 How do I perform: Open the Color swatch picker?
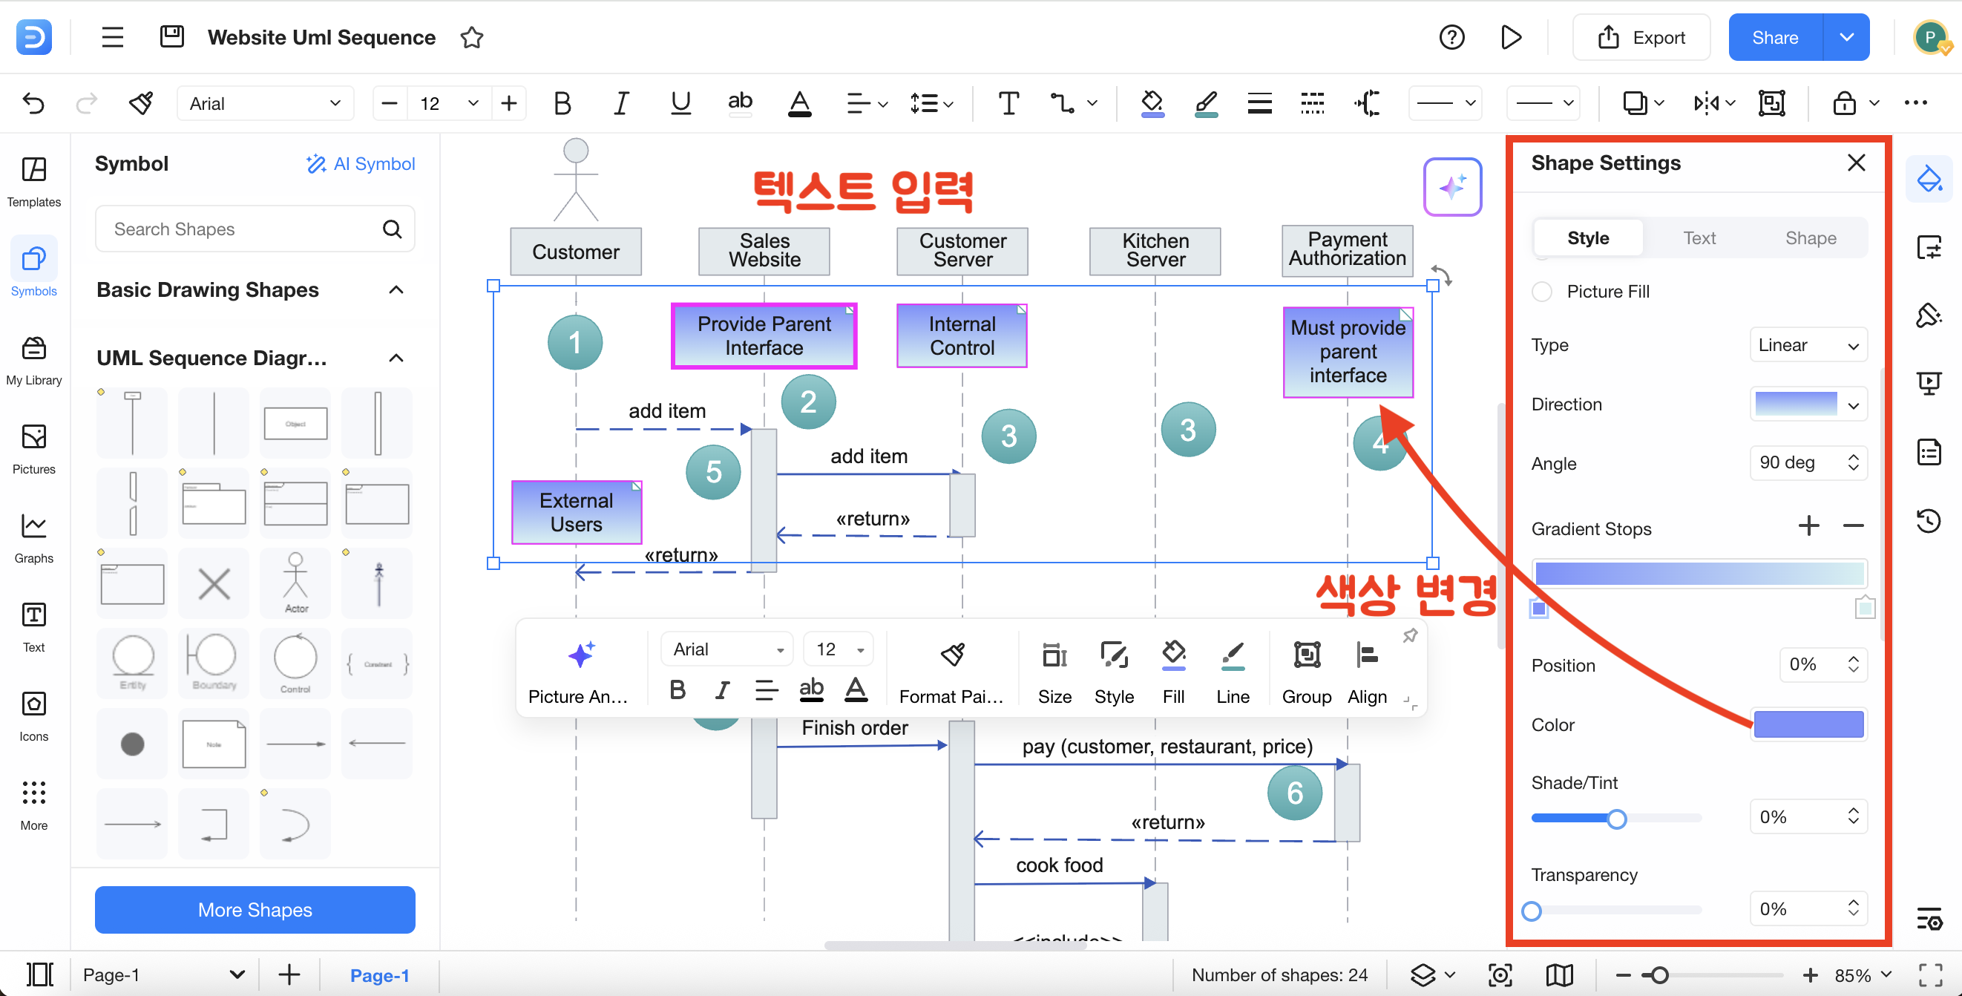[1808, 724]
